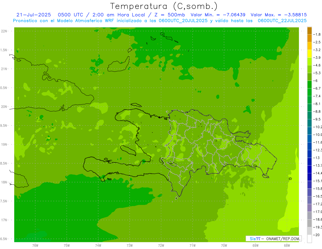Click the -5.3 legend value

click(317, 73)
